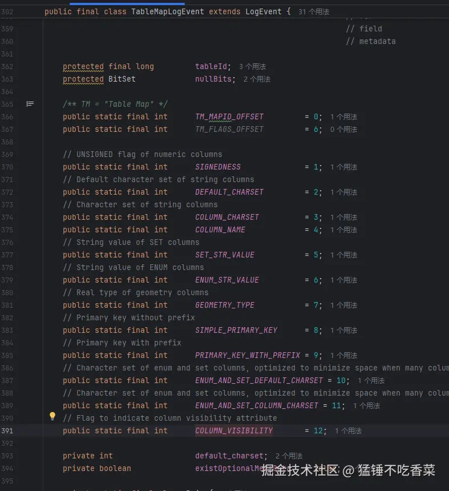Click the PRIMARY_KEY_WITH_PREFIX constant

[248, 356]
